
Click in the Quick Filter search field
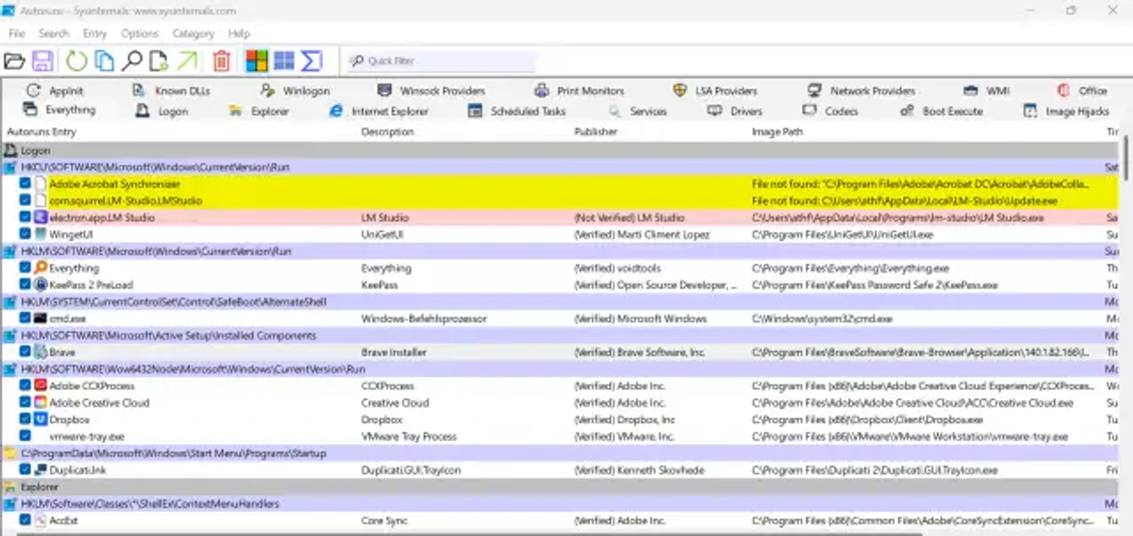click(x=443, y=61)
